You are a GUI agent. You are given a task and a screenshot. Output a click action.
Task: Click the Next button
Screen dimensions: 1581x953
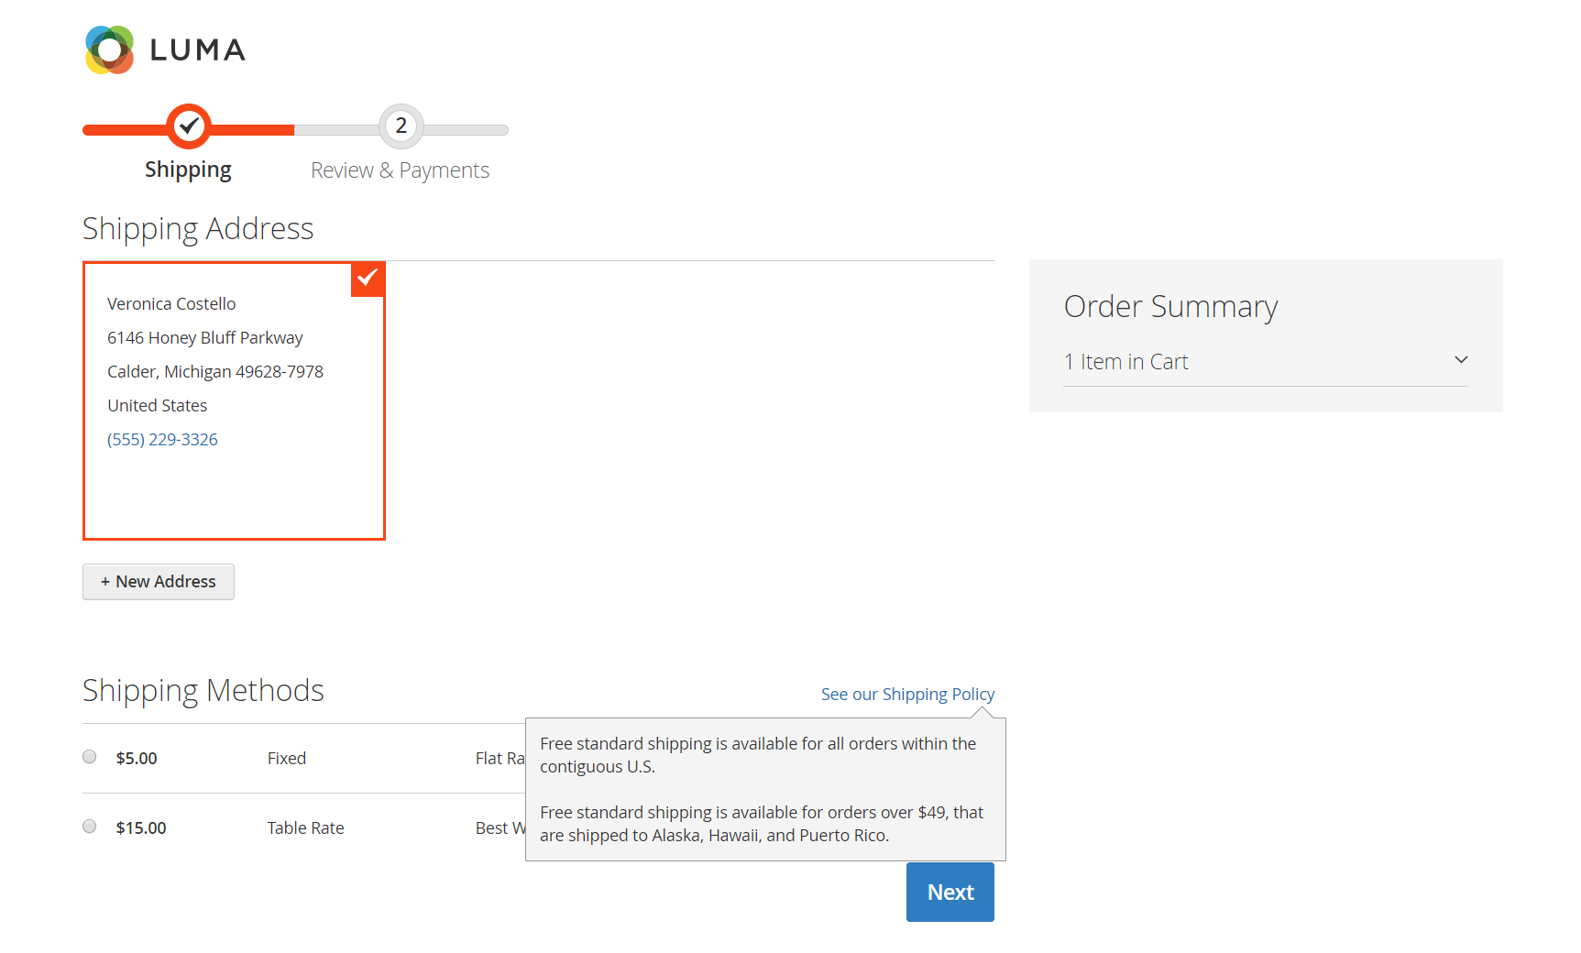(950, 892)
